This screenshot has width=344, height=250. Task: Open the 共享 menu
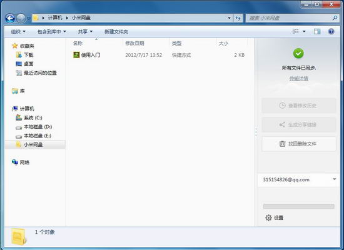pos(85,32)
